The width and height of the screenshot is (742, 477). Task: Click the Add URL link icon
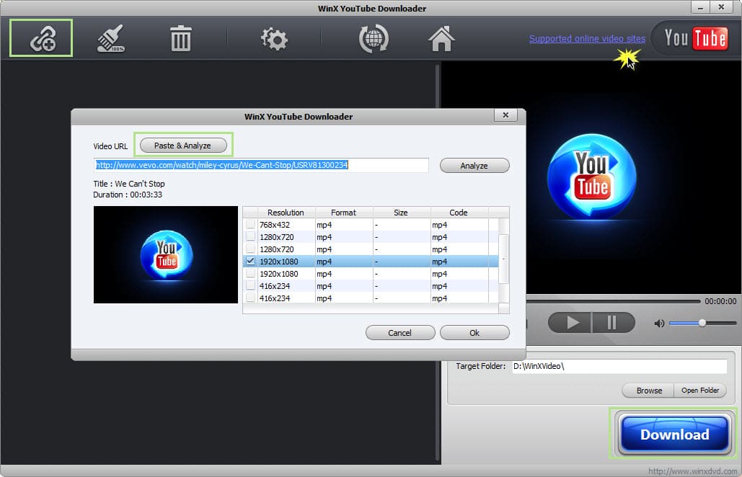tap(42, 38)
